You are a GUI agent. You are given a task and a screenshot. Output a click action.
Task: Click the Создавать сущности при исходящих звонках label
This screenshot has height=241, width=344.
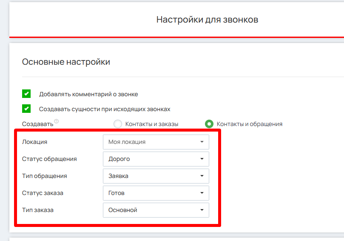pyautogui.click(x=105, y=109)
